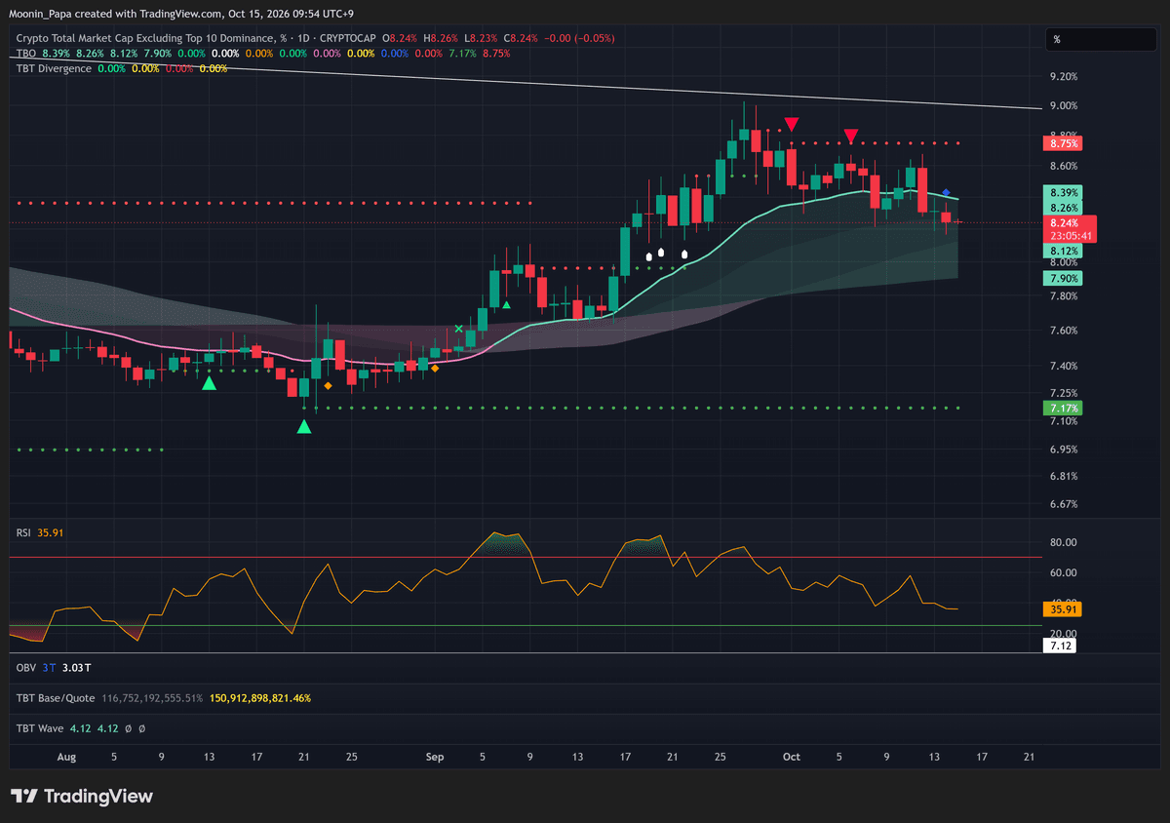Click the 9.00% price axis label
Screen dimensions: 1170x823
(x=1065, y=106)
